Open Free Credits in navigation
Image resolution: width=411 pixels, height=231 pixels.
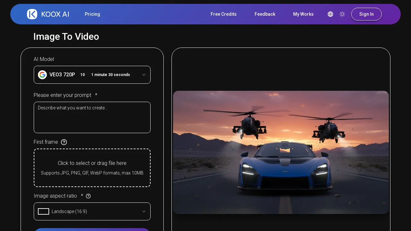click(x=223, y=14)
